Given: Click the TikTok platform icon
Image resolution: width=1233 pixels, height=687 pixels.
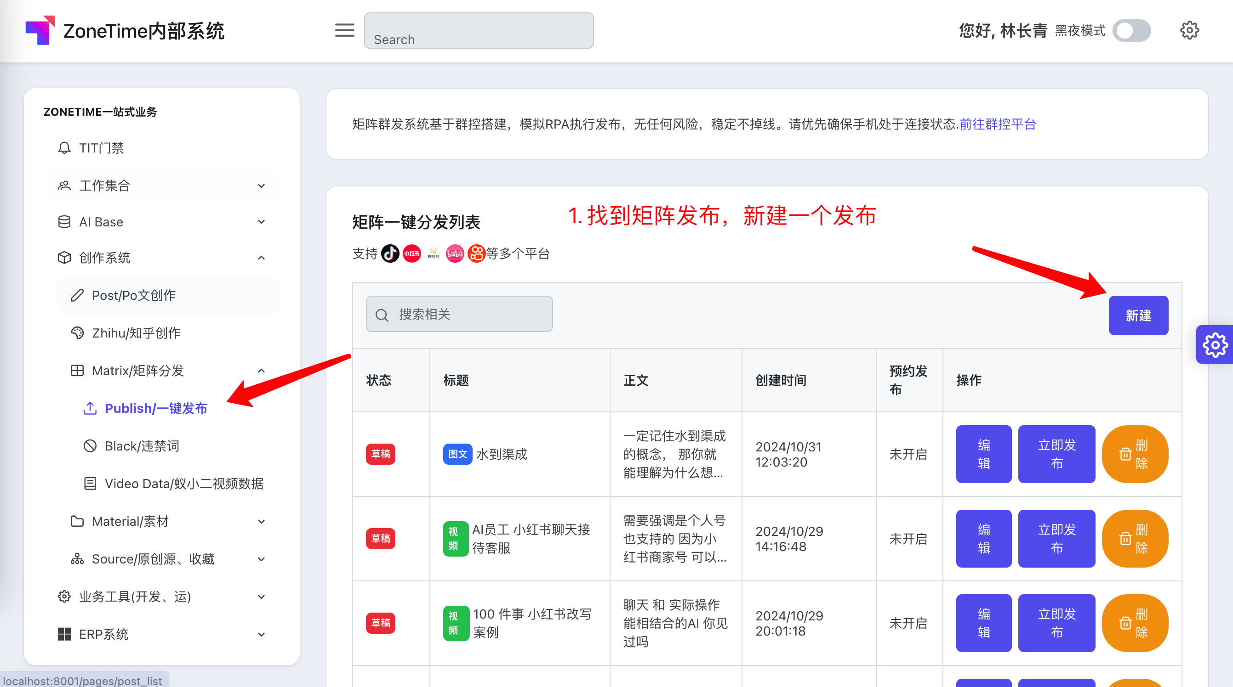Looking at the screenshot, I should 390,253.
